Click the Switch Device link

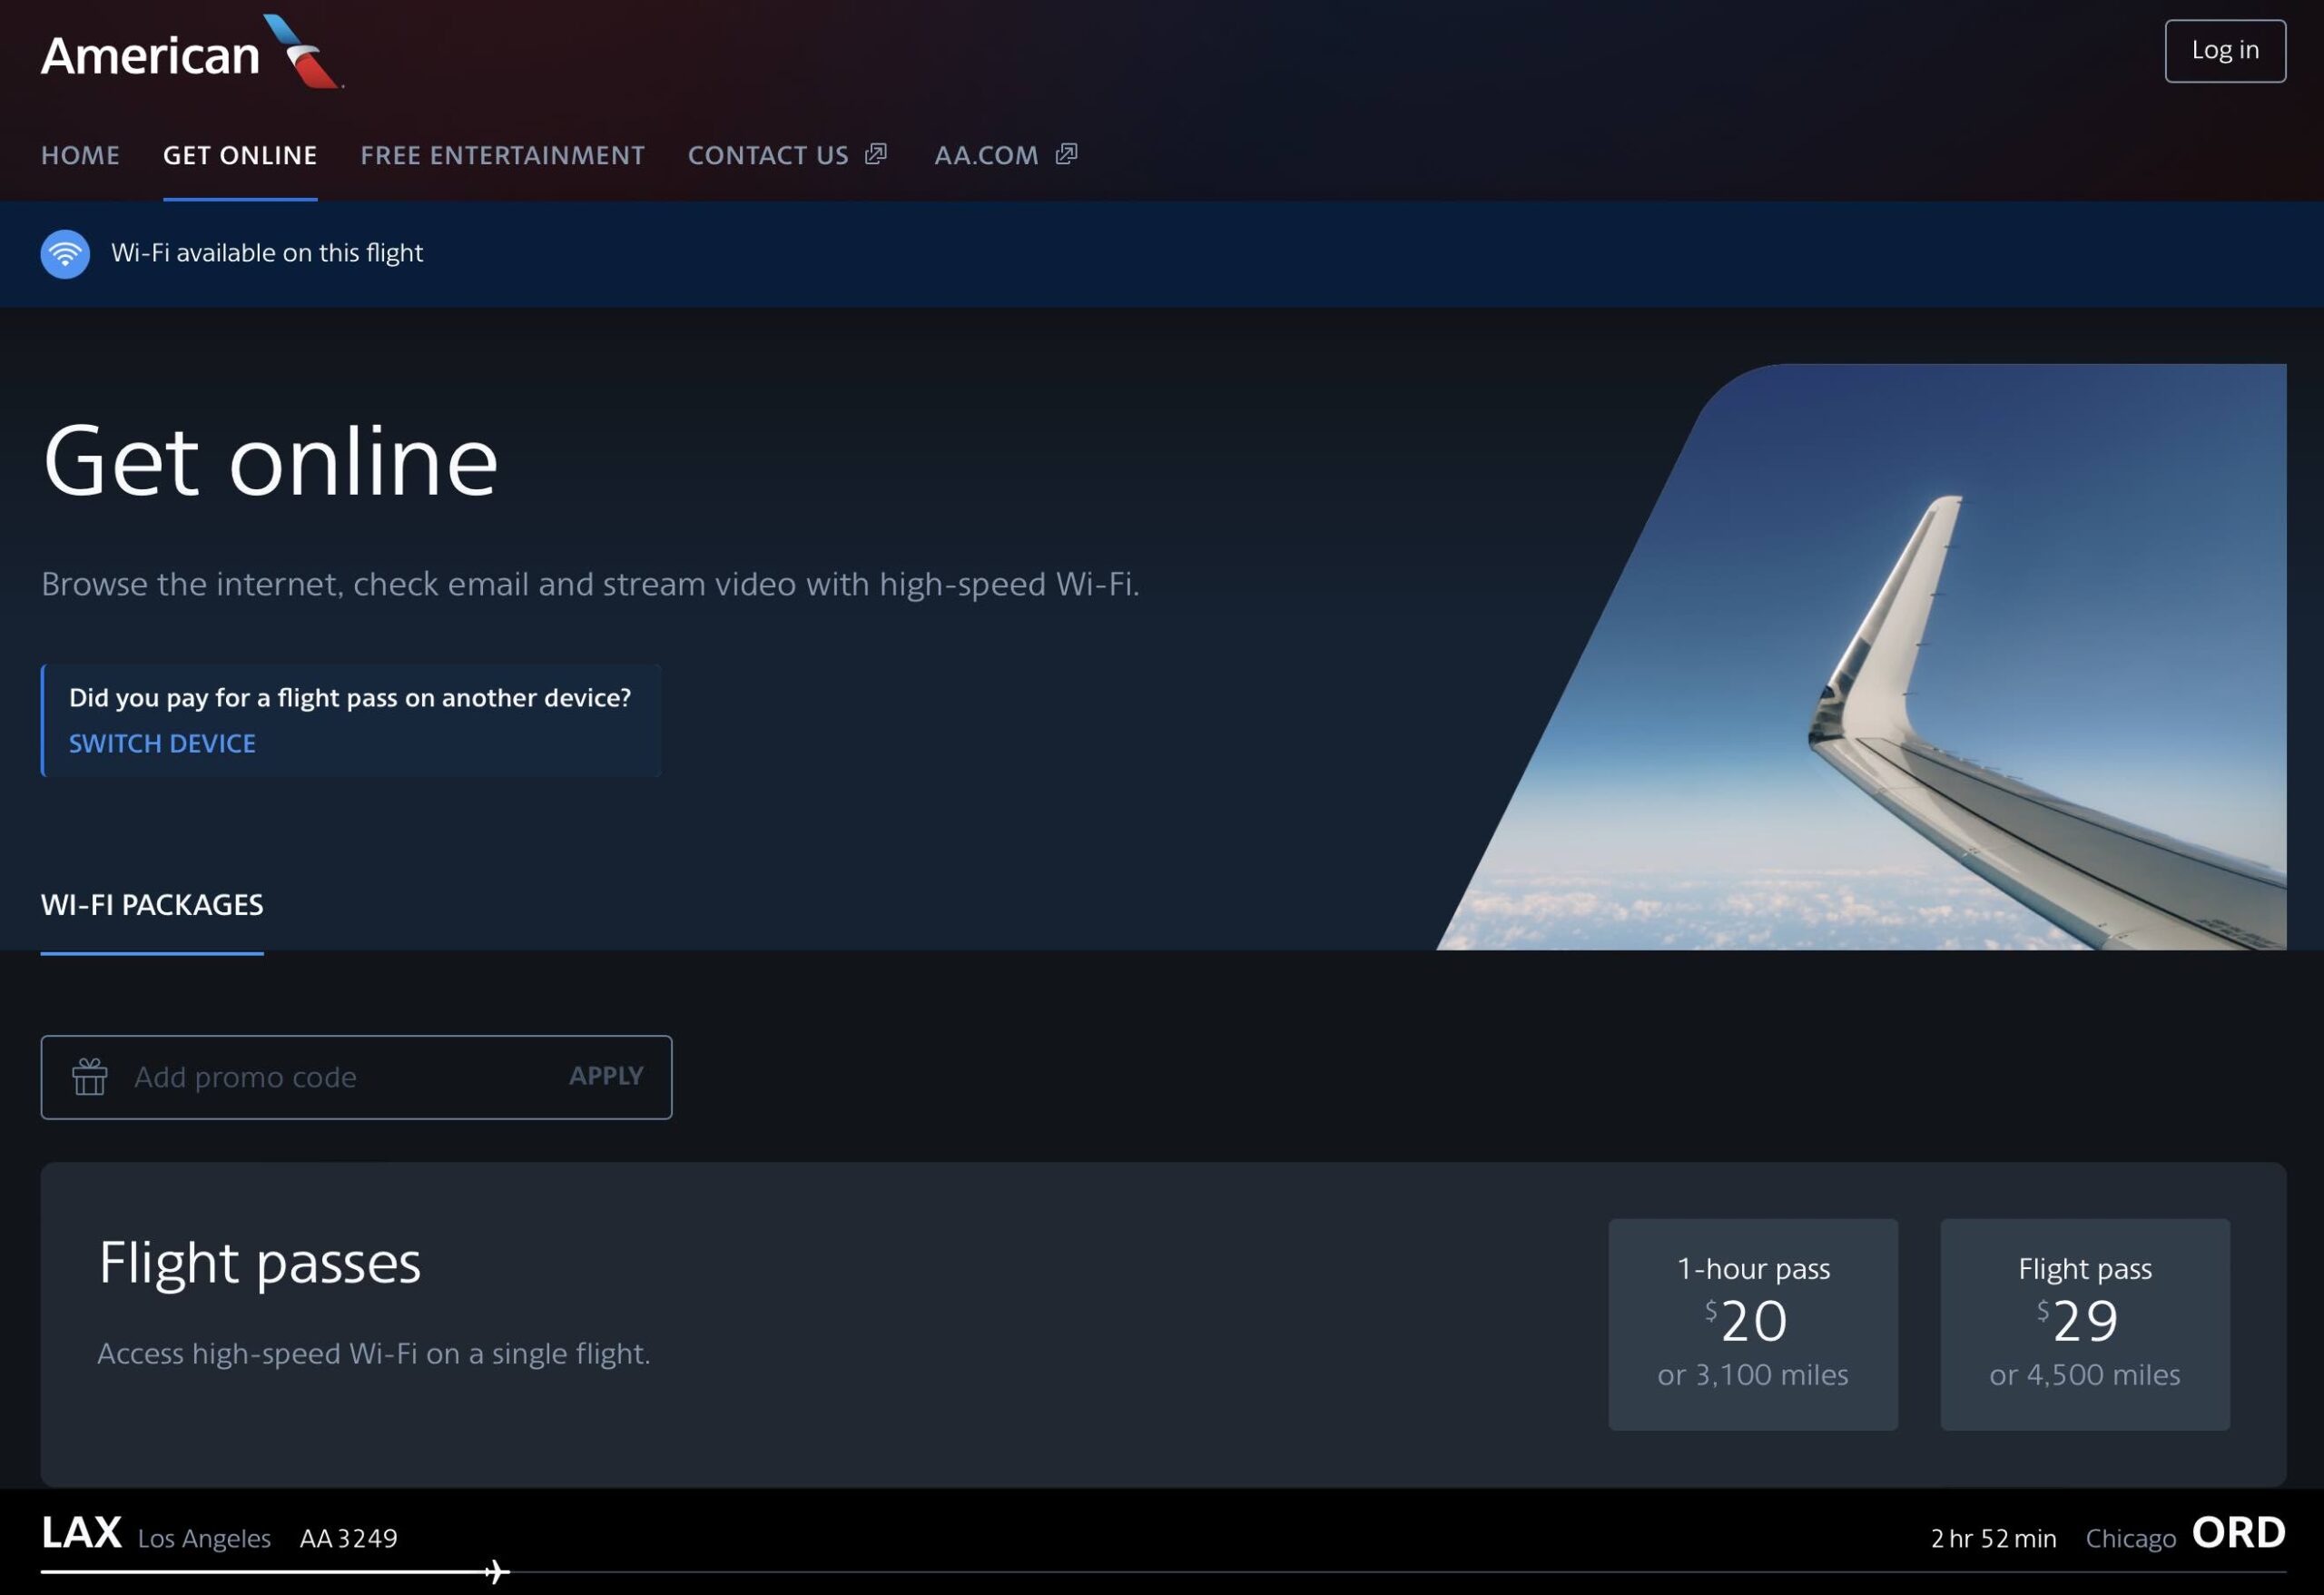click(162, 744)
